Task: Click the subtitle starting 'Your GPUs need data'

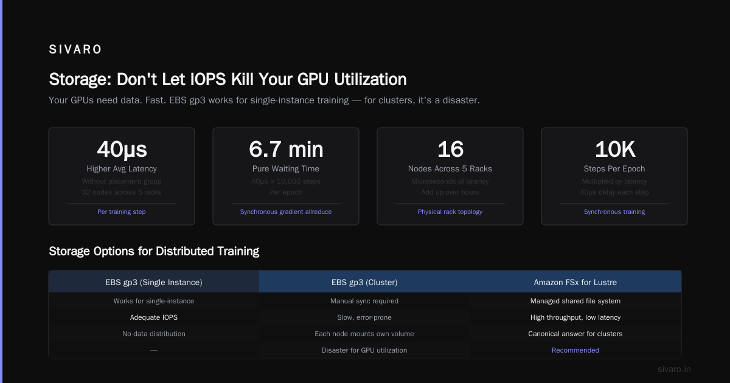Action: point(264,100)
